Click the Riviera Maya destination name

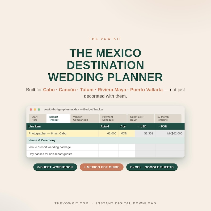[x=112, y=90]
